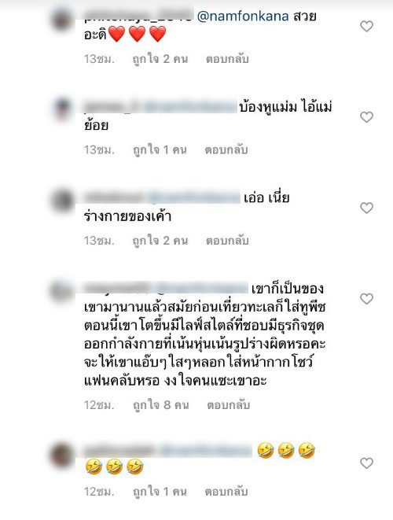View 1 like on laughing emoji comment

click(x=160, y=492)
